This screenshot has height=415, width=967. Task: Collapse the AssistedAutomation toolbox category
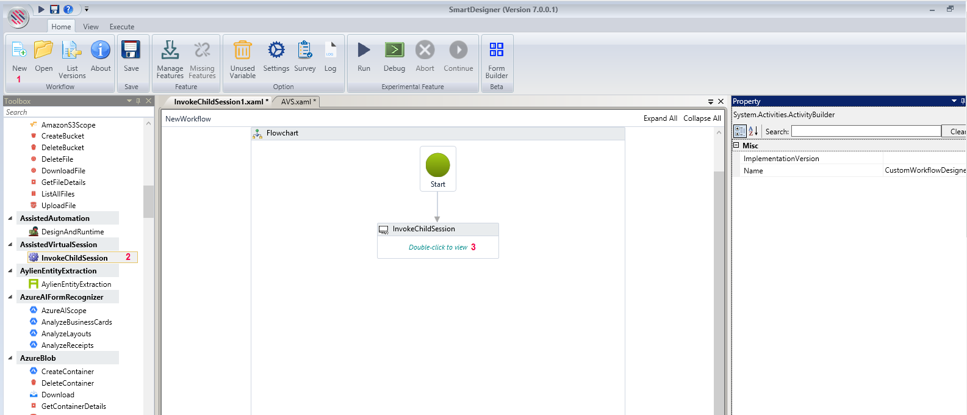point(10,218)
